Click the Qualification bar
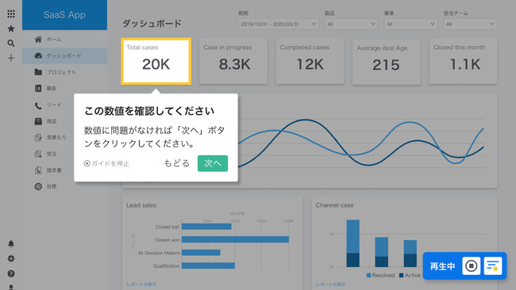This screenshot has width=516, height=290. pos(208,265)
